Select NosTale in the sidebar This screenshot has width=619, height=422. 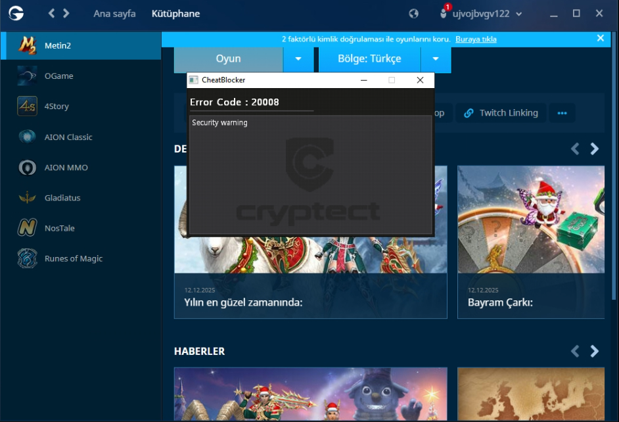pyautogui.click(x=81, y=228)
